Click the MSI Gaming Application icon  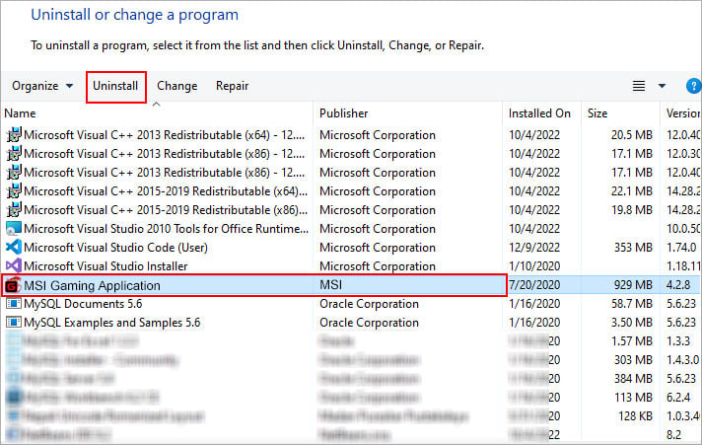click(14, 285)
